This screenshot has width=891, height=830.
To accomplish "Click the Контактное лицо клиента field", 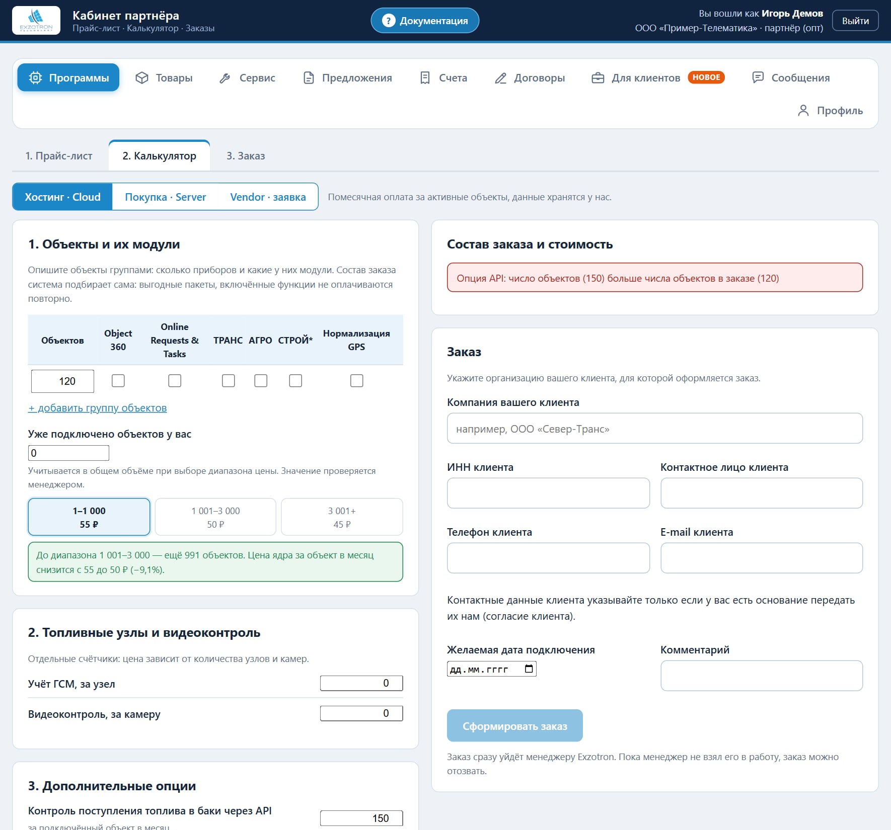I will [762, 493].
